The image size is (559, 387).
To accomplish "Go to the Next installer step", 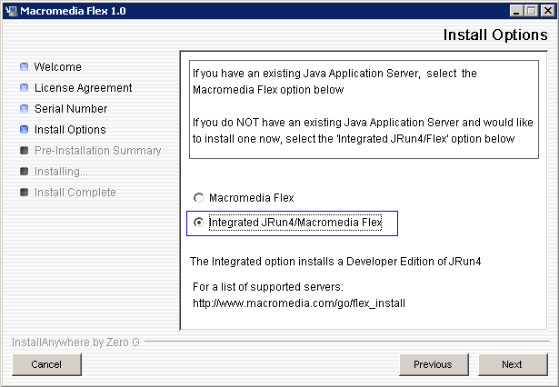I will coord(513,364).
